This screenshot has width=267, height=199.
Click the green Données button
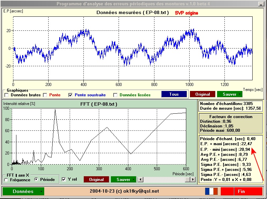coord(23,191)
